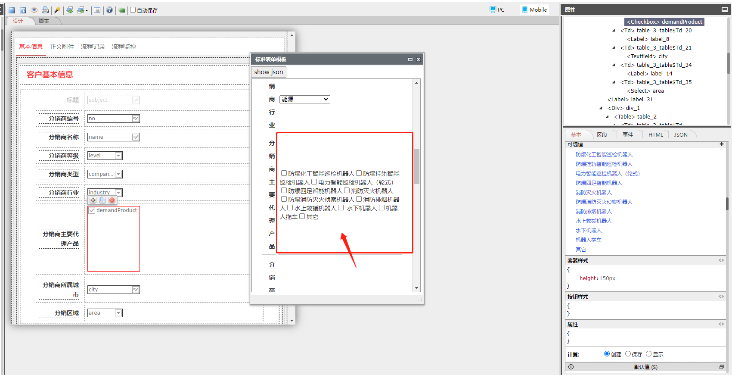
Task: Check 消防灭火机器人 checkbox in preview
Action: click(x=347, y=191)
